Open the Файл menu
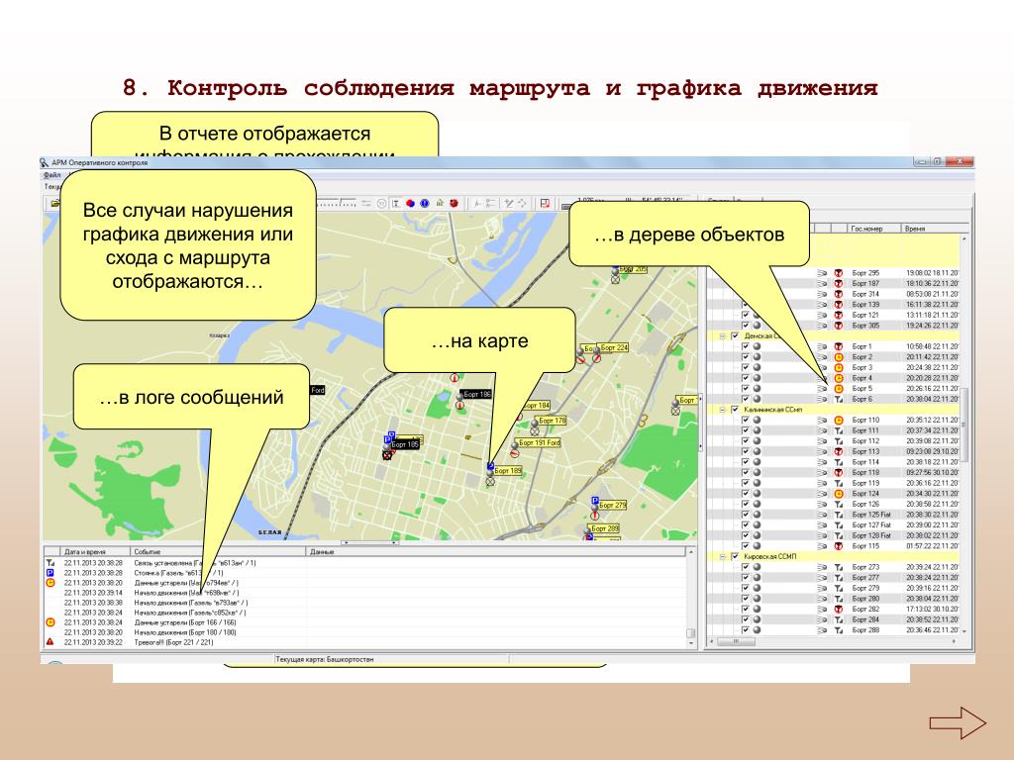Viewport: 1014px width, 760px height. [51, 175]
